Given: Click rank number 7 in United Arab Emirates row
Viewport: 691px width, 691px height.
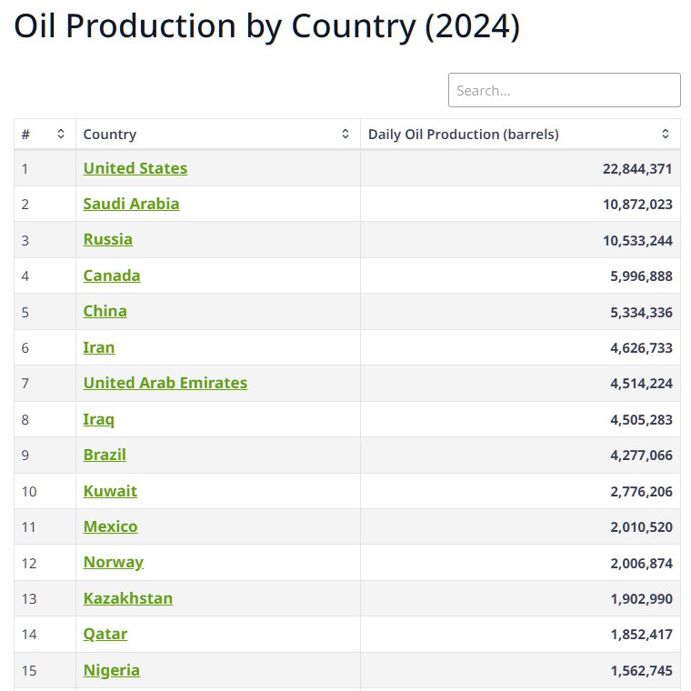Looking at the screenshot, I should tap(25, 384).
